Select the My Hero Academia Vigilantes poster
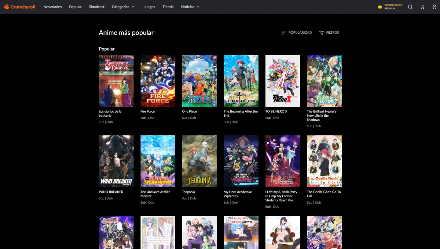This screenshot has width=440, height=249. 241,161
